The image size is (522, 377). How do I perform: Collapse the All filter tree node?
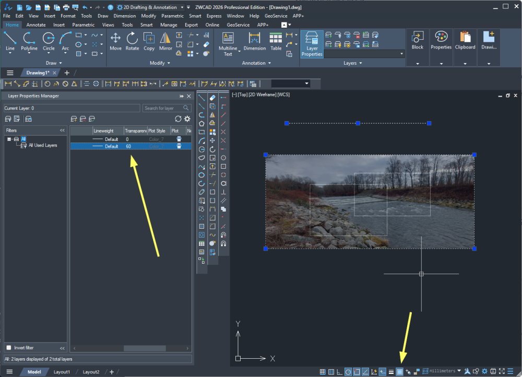pos(9,139)
